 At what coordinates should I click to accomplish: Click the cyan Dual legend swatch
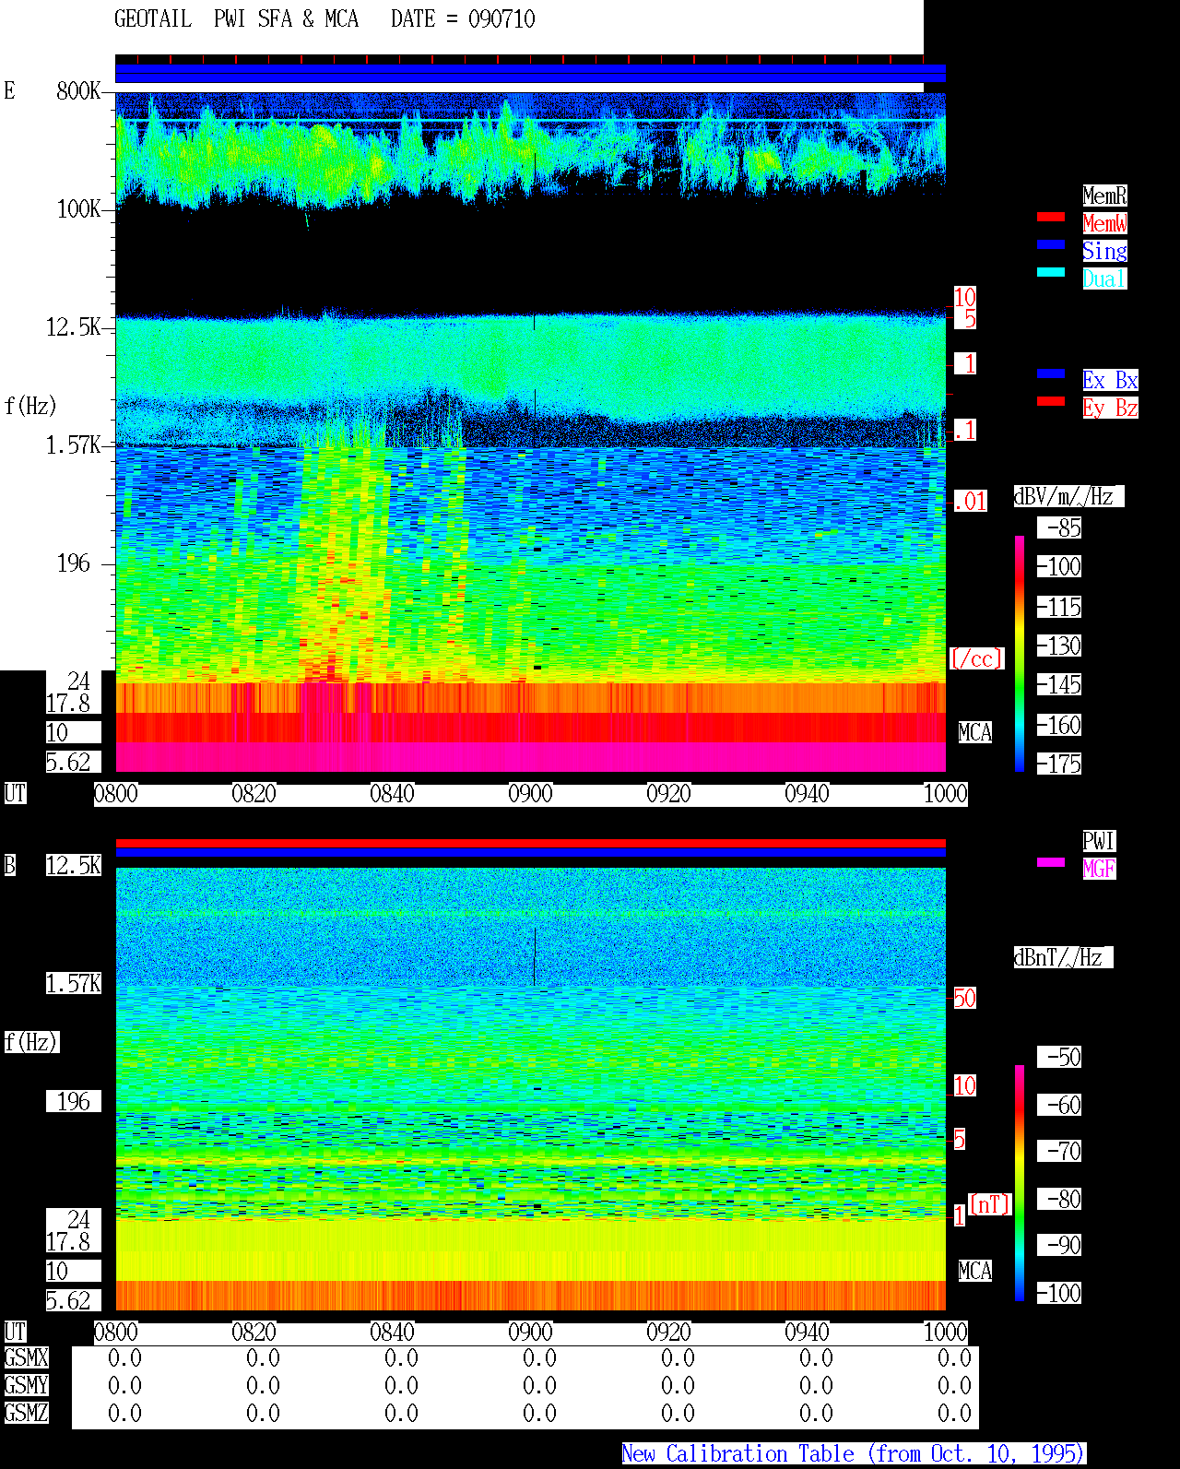1051,272
